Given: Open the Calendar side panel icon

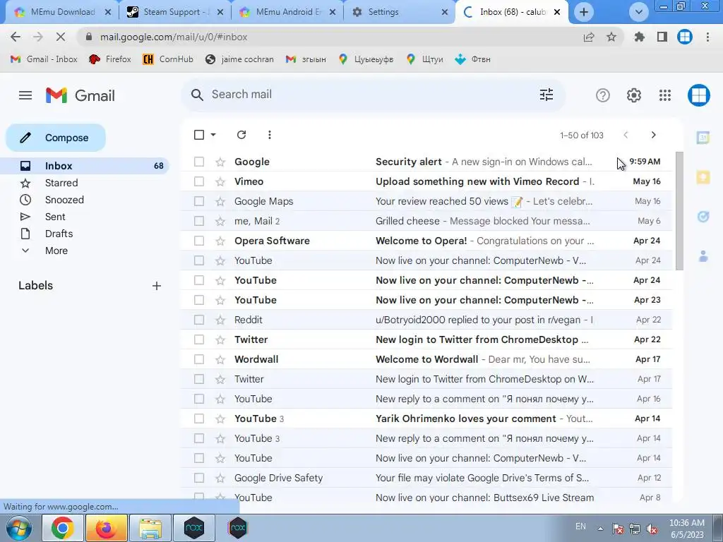Looking at the screenshot, I should 703,138.
